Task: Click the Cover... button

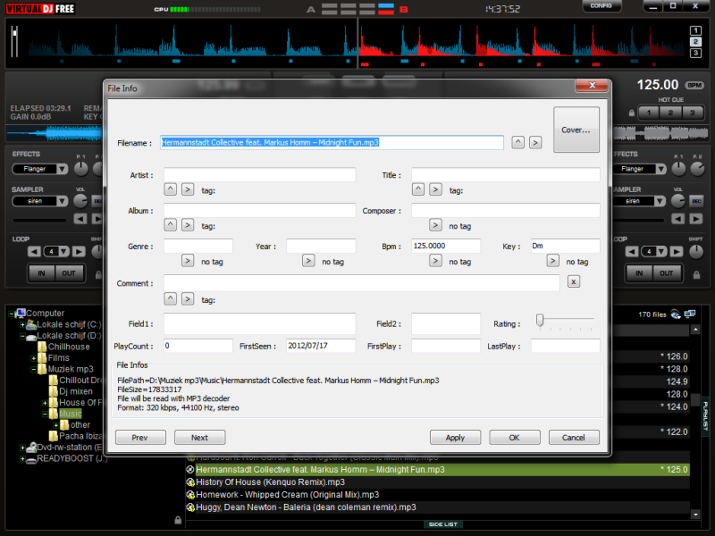Action: tap(576, 130)
